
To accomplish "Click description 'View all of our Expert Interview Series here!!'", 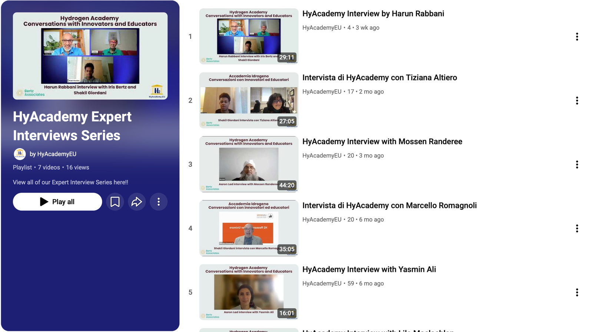I will click(70, 182).
